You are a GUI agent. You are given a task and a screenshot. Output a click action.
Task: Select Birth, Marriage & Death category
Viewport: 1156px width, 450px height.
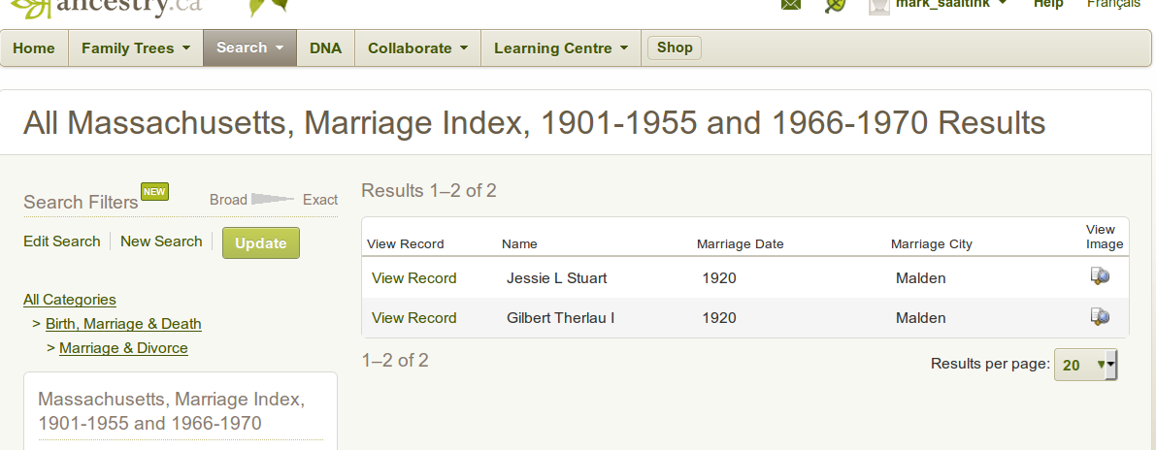tap(123, 324)
